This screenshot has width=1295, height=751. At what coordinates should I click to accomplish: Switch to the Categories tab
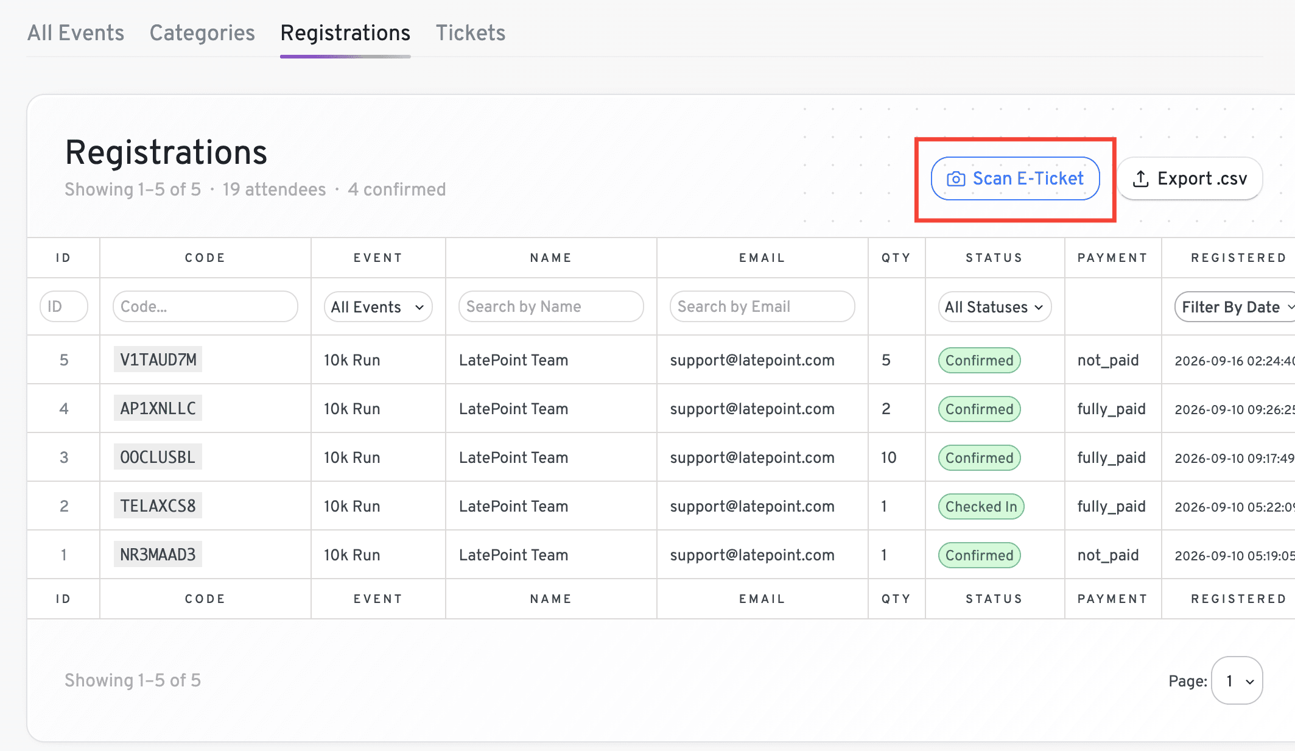pyautogui.click(x=202, y=33)
